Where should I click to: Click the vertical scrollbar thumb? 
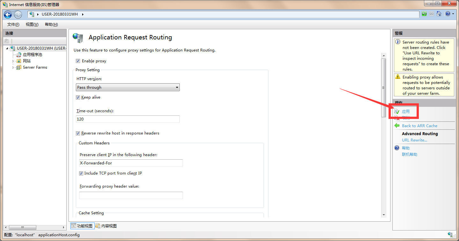[383, 88]
